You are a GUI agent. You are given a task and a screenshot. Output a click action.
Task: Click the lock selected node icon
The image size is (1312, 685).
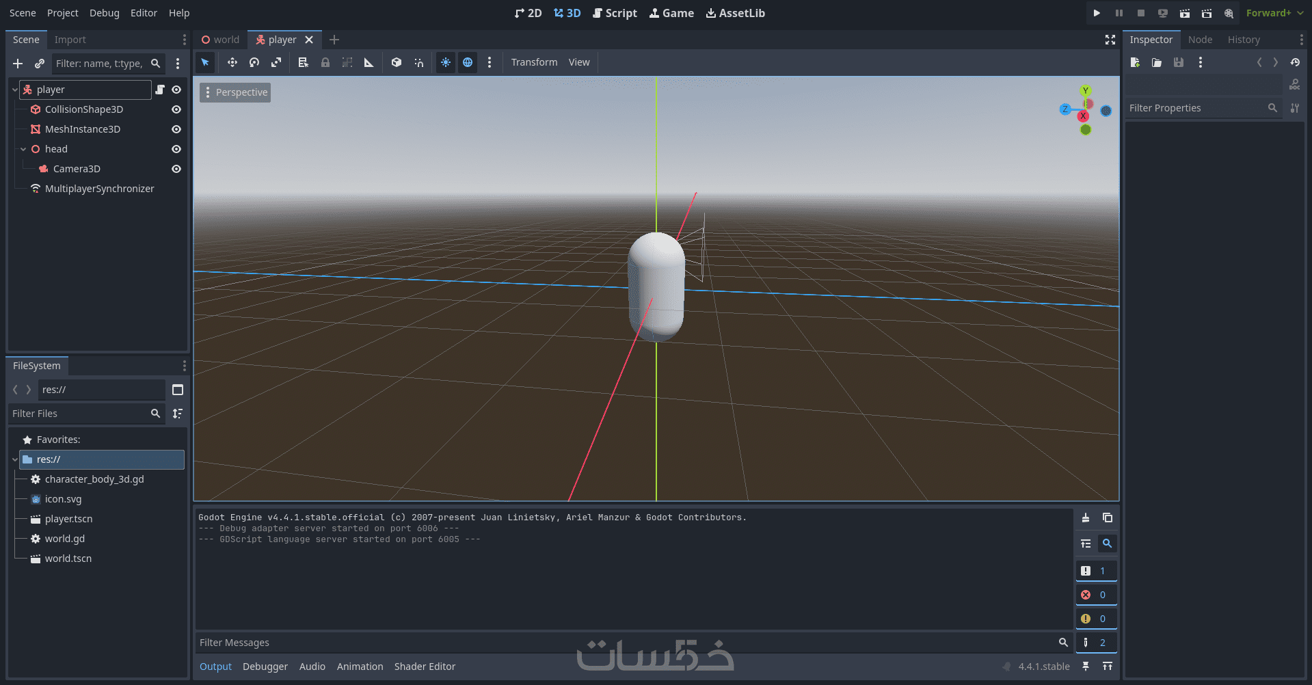325,62
